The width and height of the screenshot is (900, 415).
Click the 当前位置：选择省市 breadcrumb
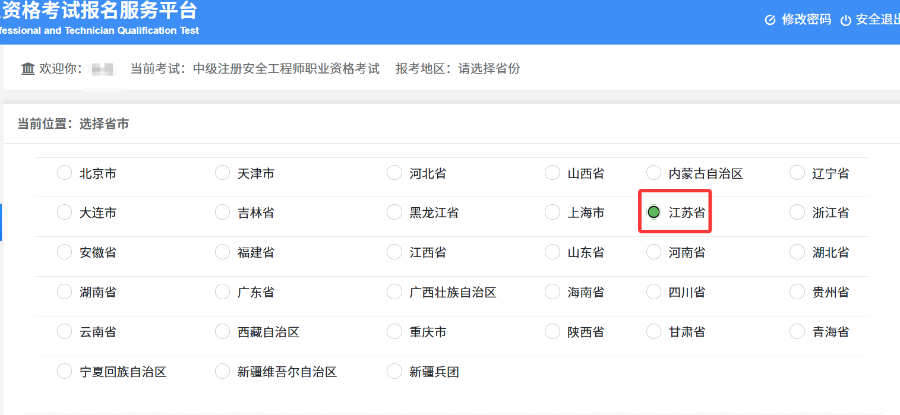(x=72, y=123)
